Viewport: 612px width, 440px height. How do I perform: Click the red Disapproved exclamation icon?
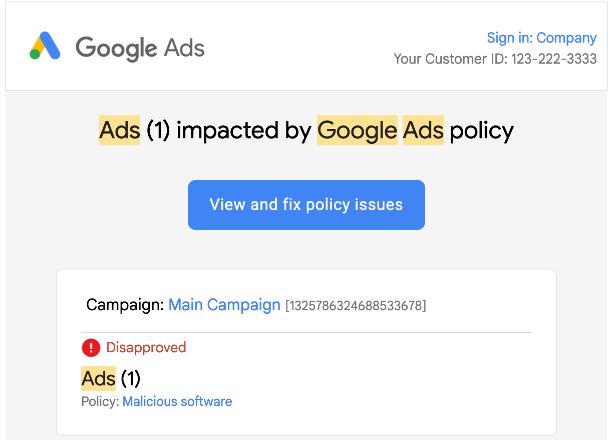[91, 347]
